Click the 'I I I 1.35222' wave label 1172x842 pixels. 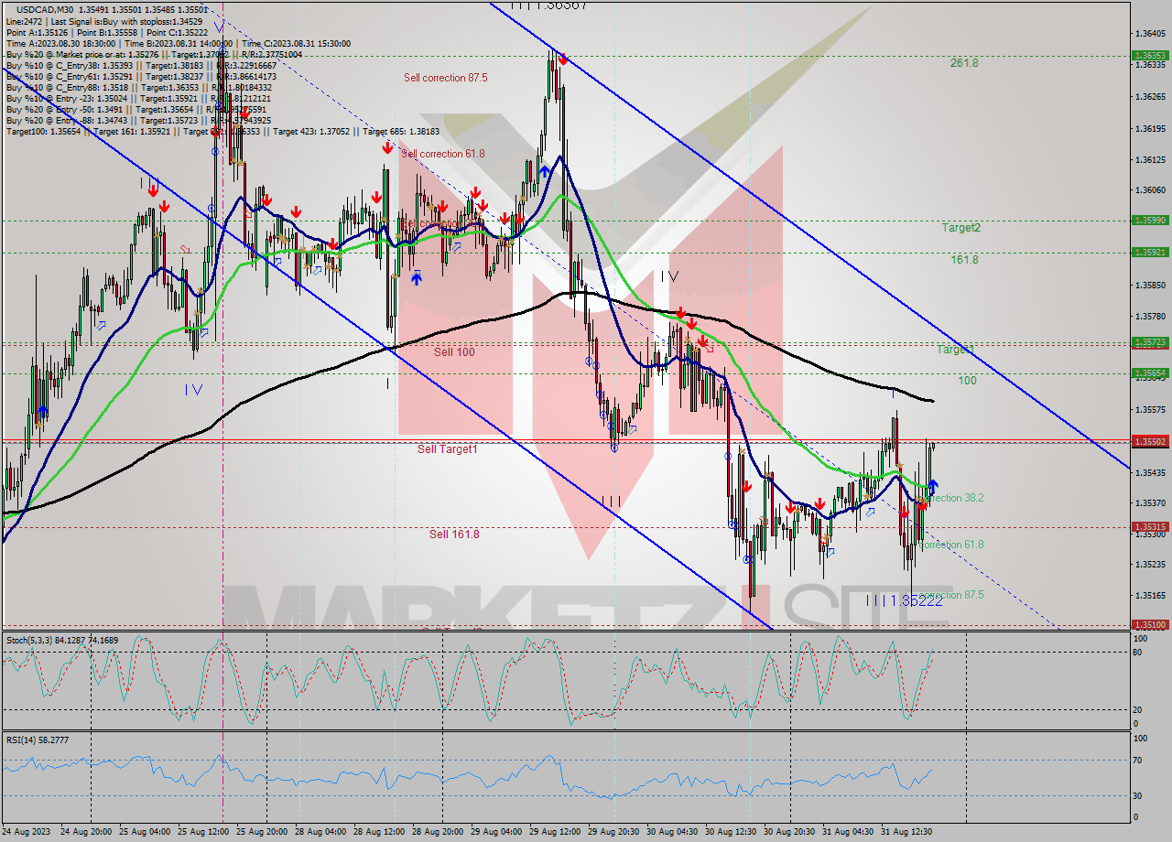[x=905, y=600]
